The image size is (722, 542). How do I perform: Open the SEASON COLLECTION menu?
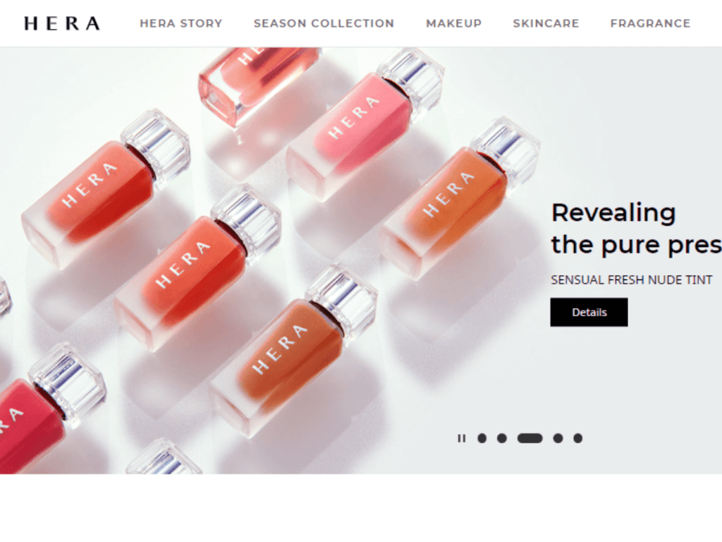(324, 23)
